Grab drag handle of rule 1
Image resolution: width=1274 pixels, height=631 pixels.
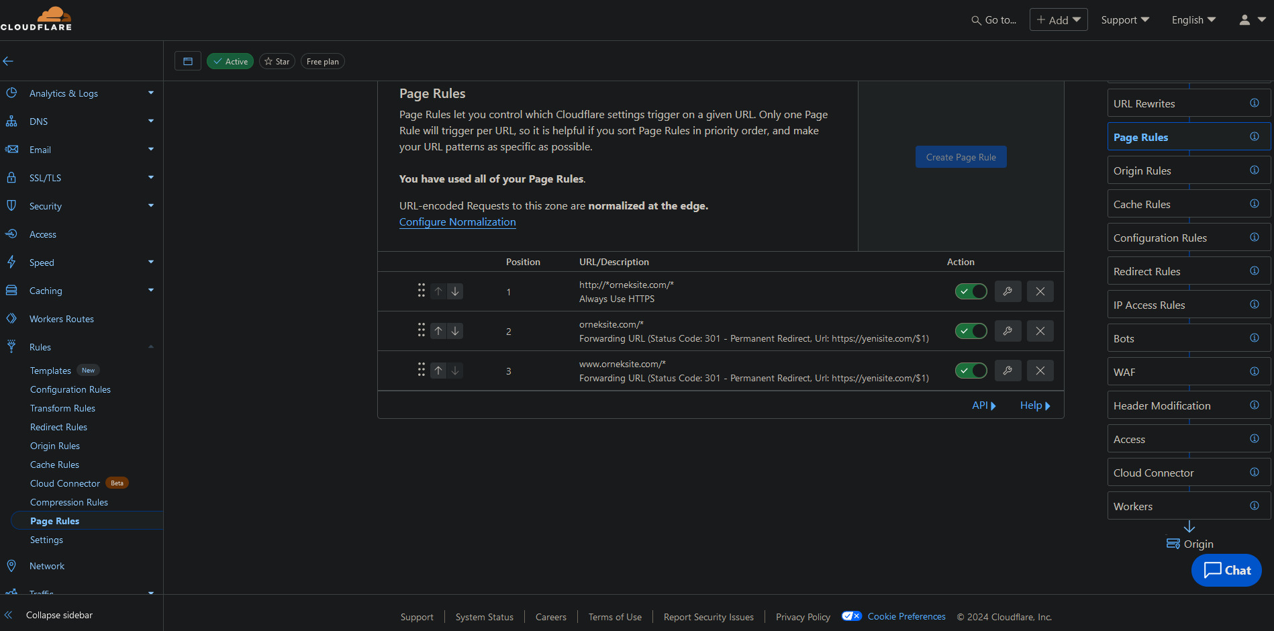coord(421,291)
